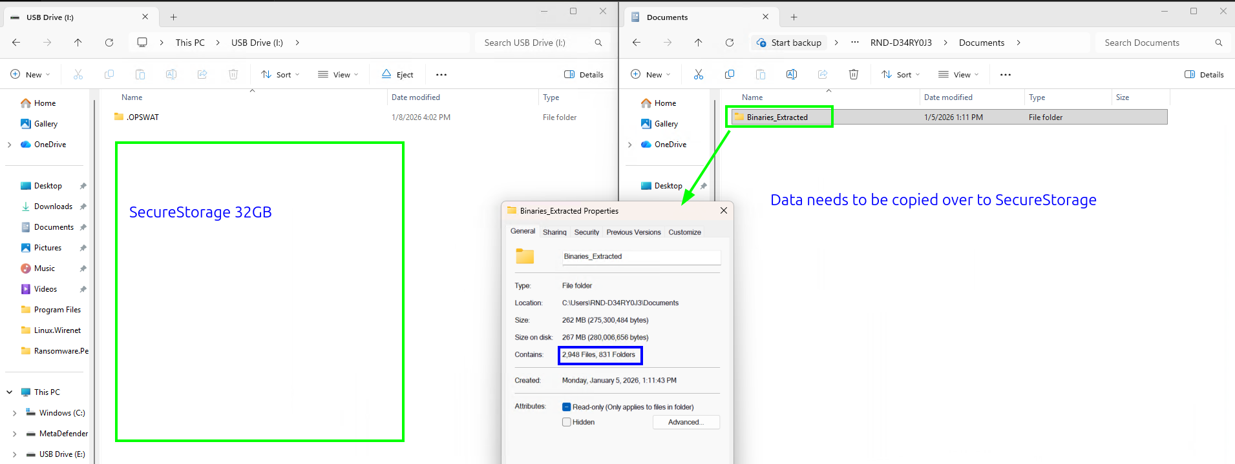Open the View dropdown in Documents window

pyautogui.click(x=958, y=75)
